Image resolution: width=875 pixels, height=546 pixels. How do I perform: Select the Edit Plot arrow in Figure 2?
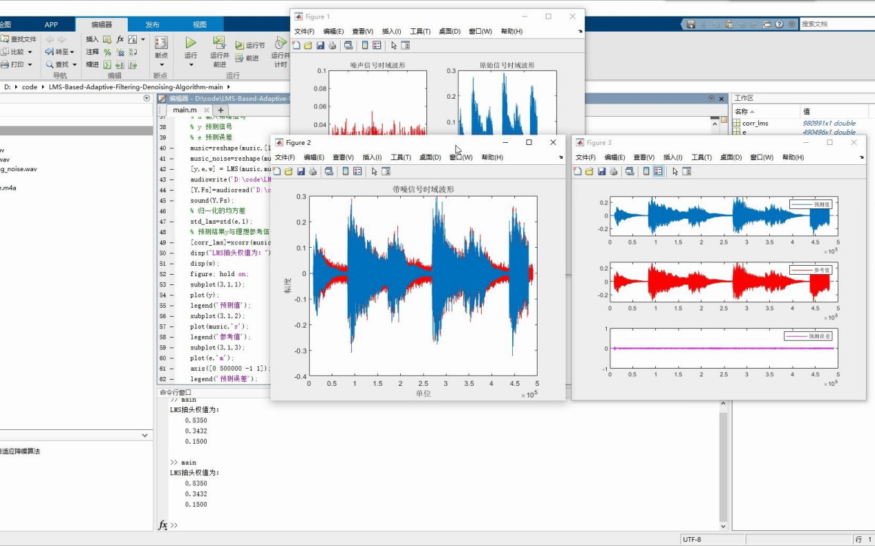(x=374, y=171)
